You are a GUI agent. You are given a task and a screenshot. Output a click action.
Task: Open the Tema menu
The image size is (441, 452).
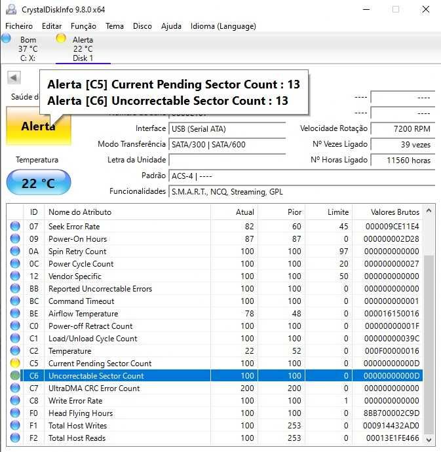pos(115,26)
